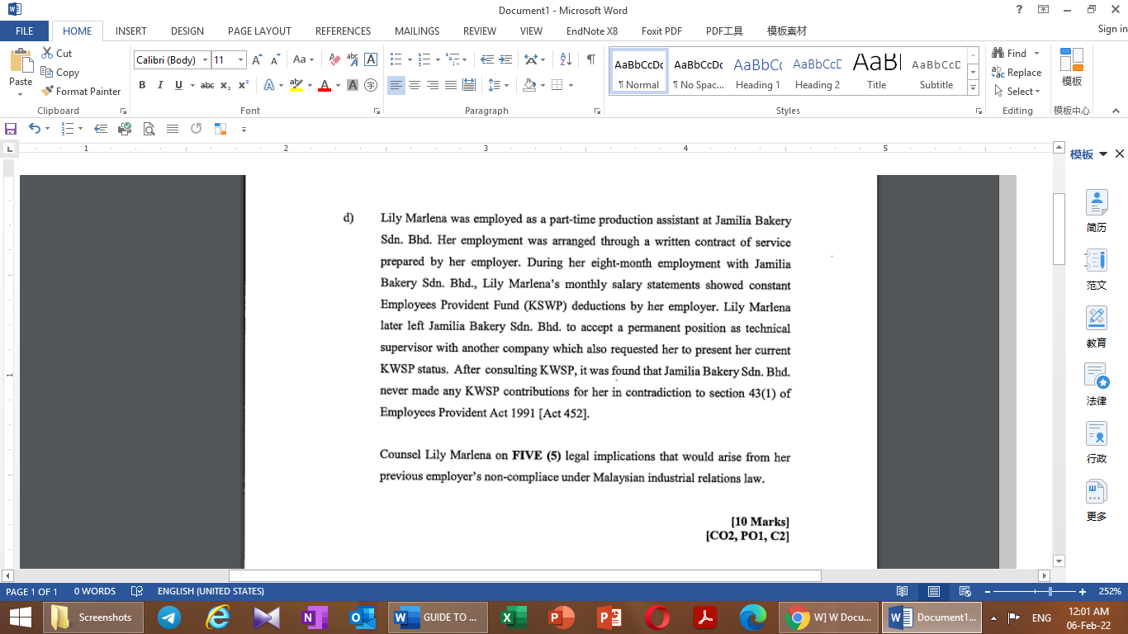Click the Shading icon
The width and height of the screenshot is (1128, 634).
point(529,85)
